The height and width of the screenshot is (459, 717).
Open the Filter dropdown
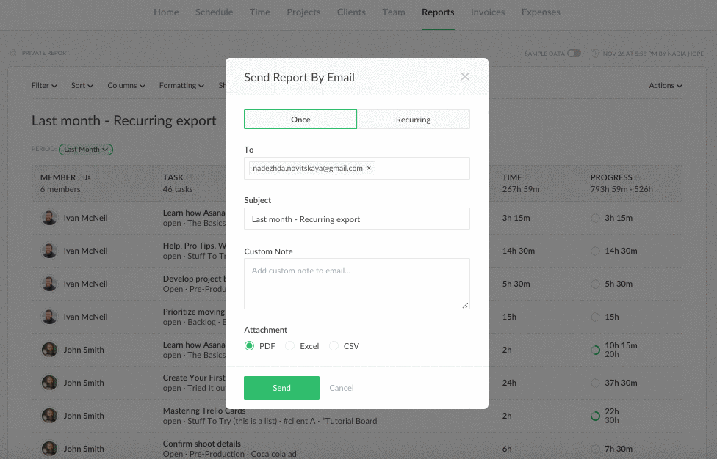44,86
